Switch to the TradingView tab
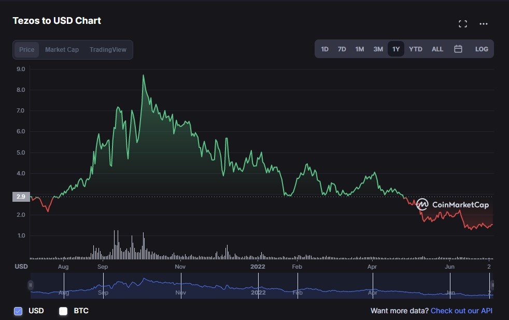The width and height of the screenshot is (509, 320). pos(108,50)
